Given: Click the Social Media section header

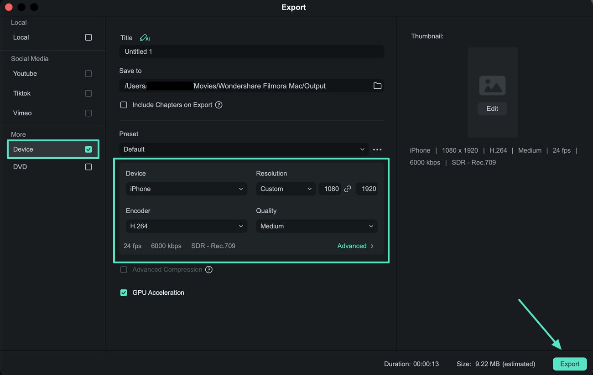Looking at the screenshot, I should (30, 59).
